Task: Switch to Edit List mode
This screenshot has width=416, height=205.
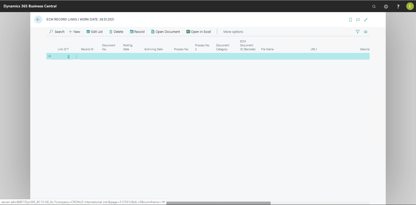Action: coord(95,32)
